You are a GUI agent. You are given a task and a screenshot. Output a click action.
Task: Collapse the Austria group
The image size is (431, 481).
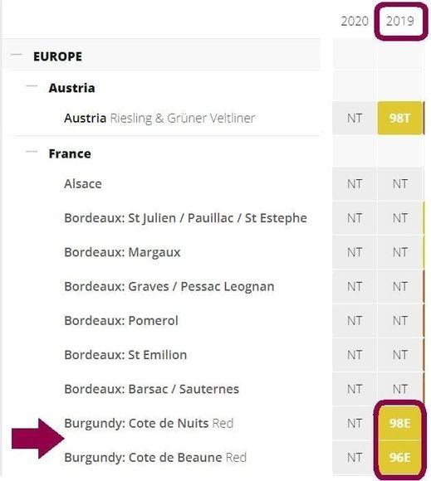click(x=32, y=86)
